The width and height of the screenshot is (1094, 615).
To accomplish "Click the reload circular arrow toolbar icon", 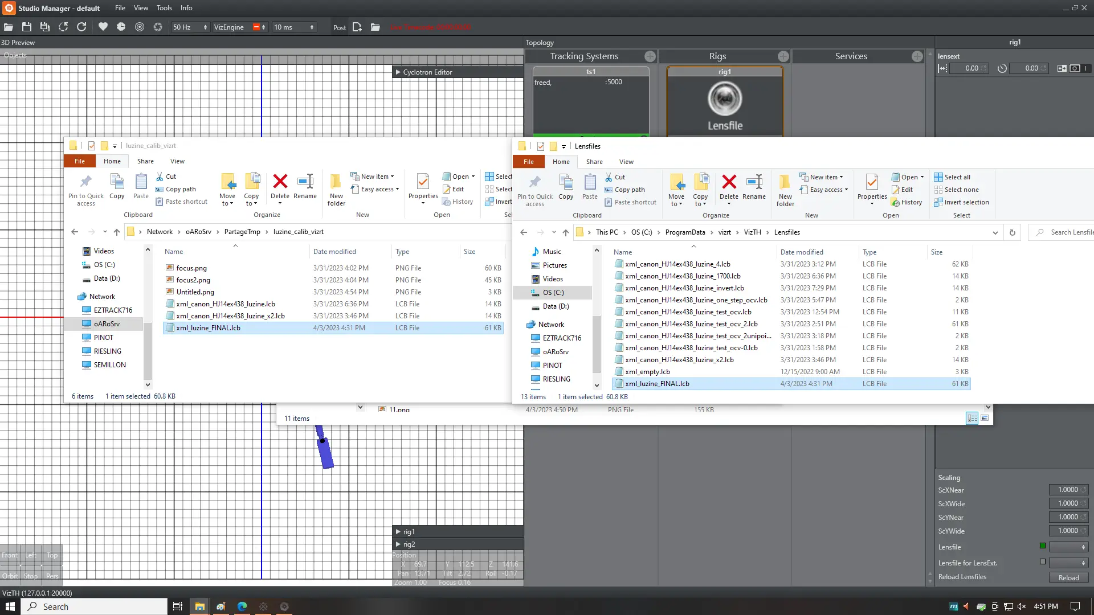I will tap(81, 27).
